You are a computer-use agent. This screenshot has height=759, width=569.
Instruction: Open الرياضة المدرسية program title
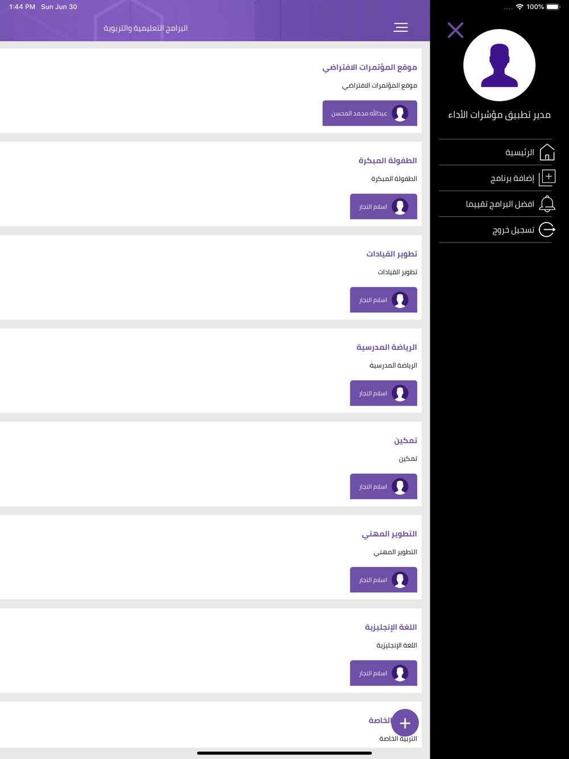click(387, 347)
